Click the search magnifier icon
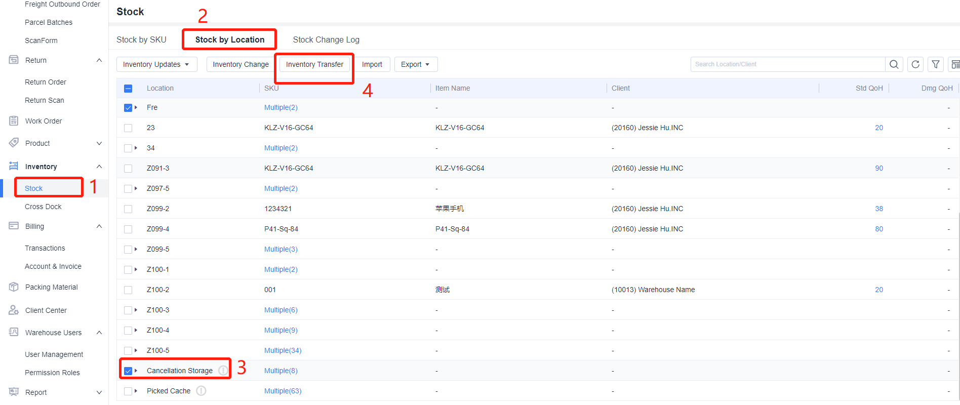The height and width of the screenshot is (405, 960). click(894, 64)
